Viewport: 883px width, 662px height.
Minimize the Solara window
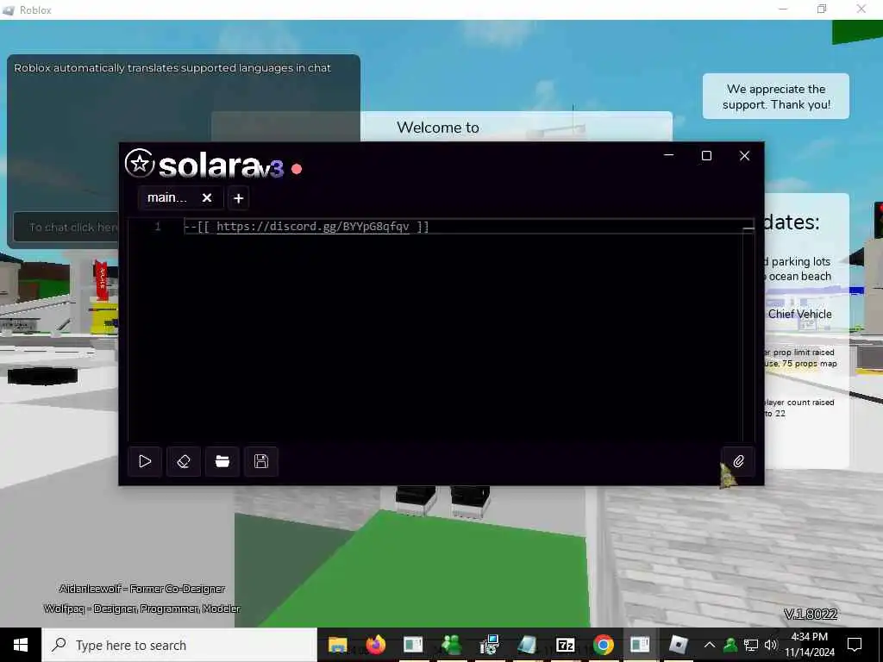click(669, 155)
